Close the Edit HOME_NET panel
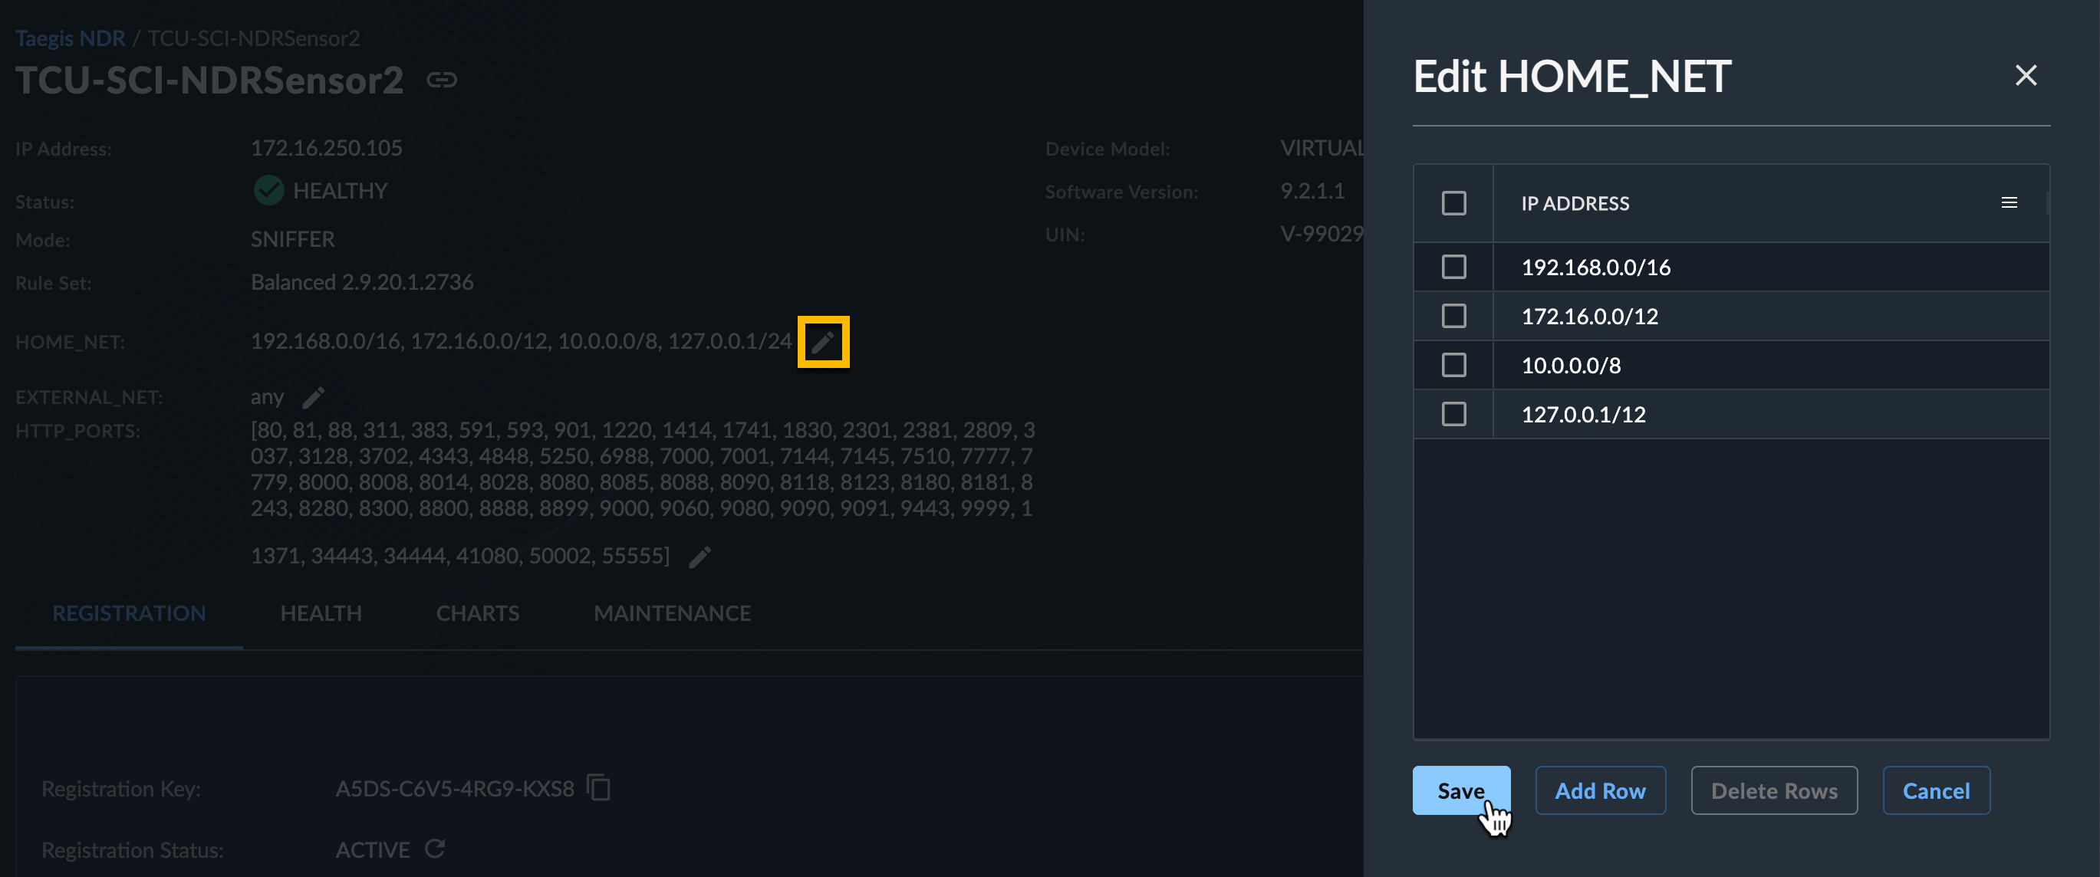Viewport: 2100px width, 877px height. coord(2026,76)
